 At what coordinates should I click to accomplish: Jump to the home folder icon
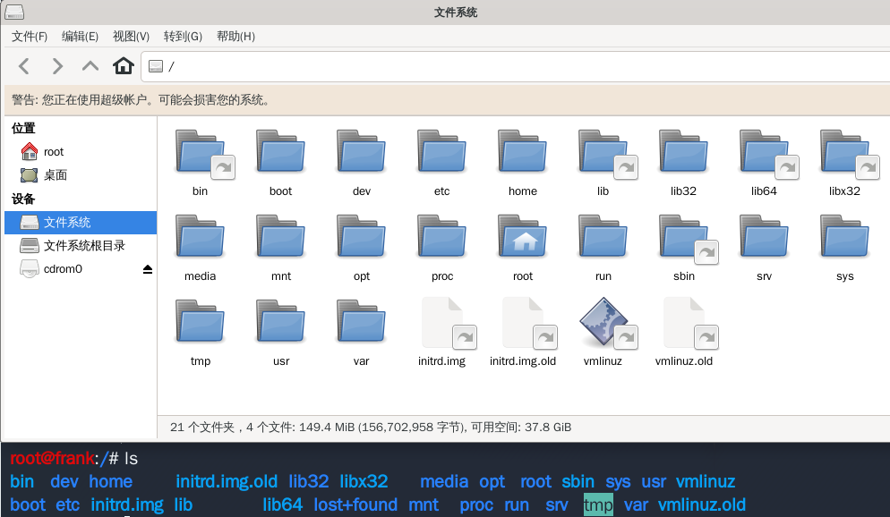124,66
